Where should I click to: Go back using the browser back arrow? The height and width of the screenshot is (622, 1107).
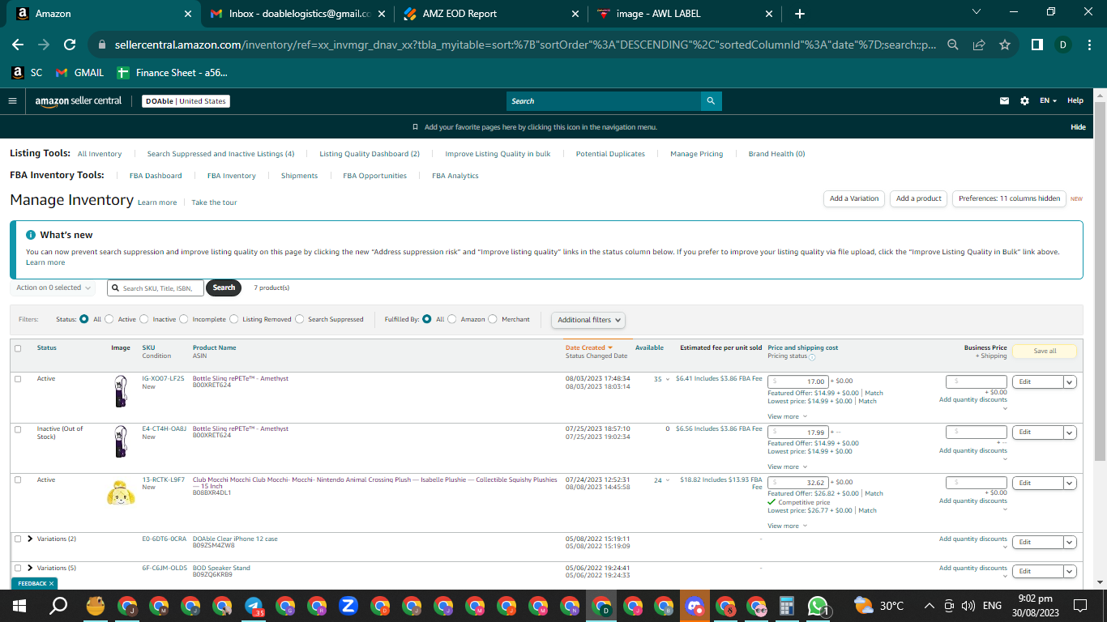[18, 45]
